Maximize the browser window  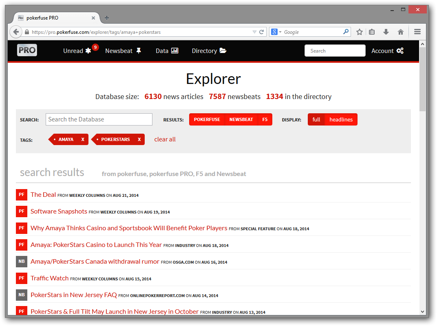403,10
